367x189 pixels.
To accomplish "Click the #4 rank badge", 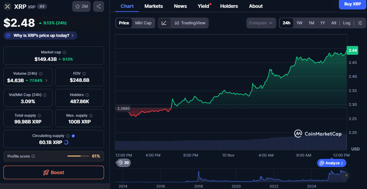I will (42, 6).
